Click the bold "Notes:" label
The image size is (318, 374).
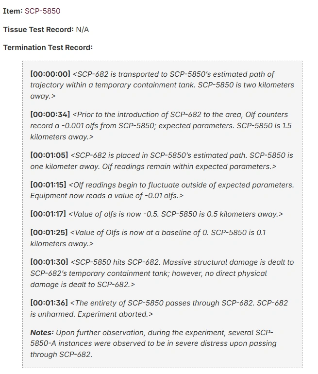[42, 333]
